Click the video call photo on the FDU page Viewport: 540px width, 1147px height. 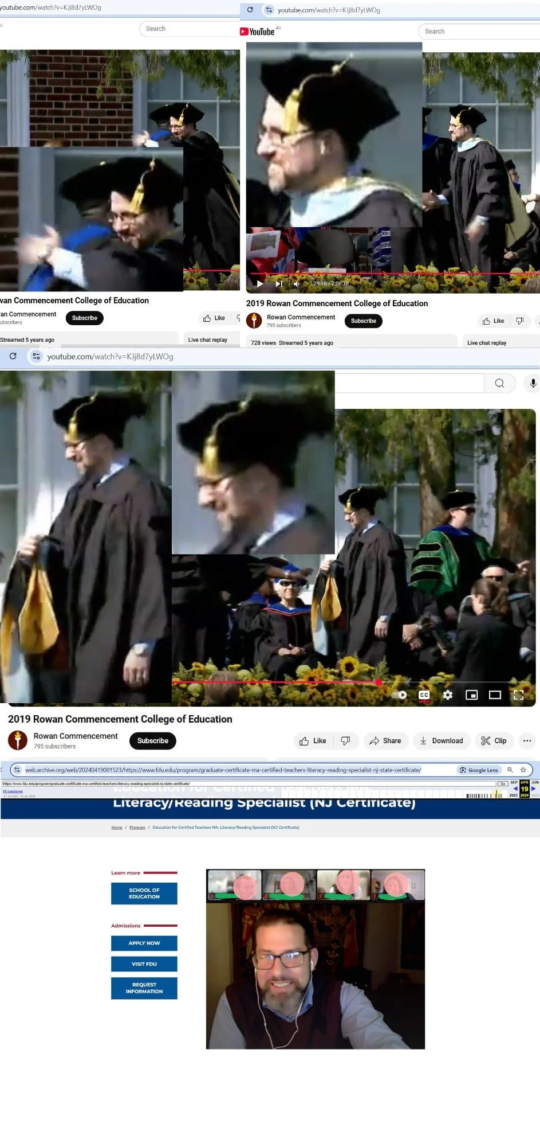tap(316, 959)
